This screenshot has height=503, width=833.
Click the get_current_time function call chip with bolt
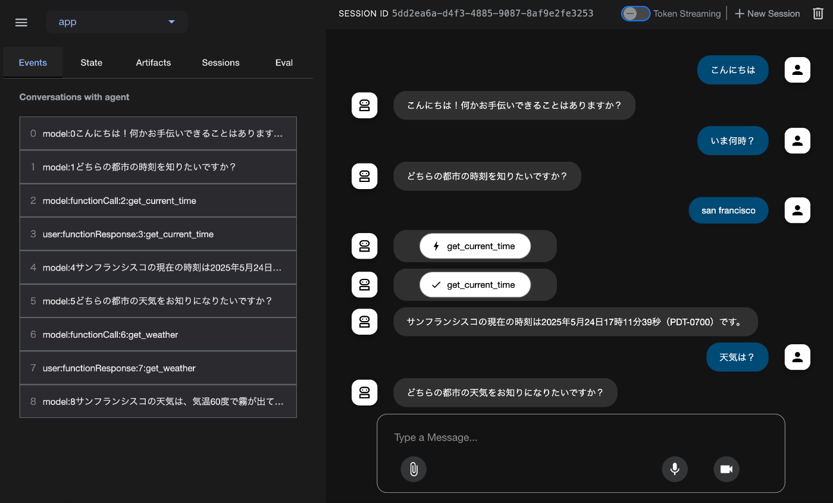pyautogui.click(x=475, y=246)
